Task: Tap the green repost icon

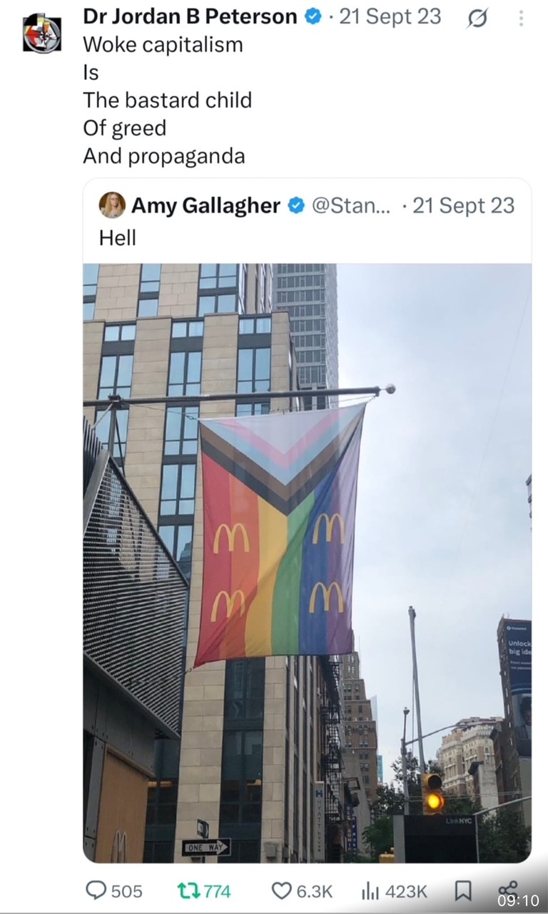Action: [188, 890]
